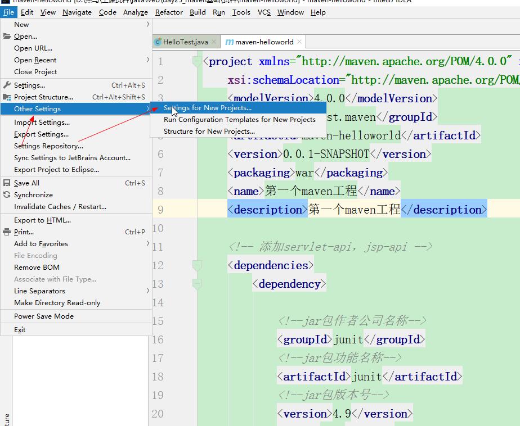Viewport: 520px width, 426px height.
Task: Switch to maven-helloworld editor tab
Action: (263, 42)
